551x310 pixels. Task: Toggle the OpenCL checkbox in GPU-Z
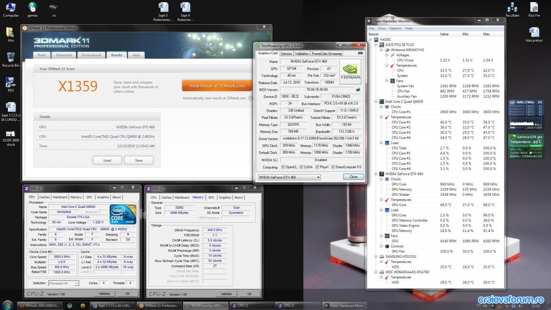[x=283, y=167]
